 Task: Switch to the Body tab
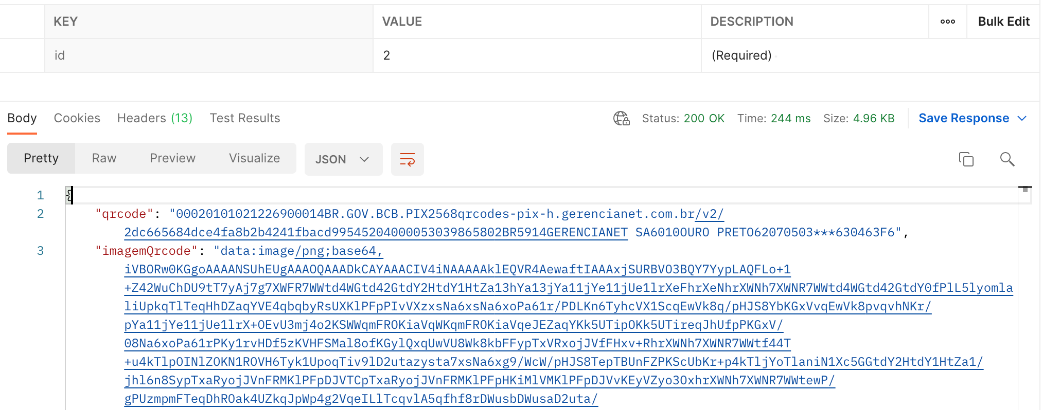22,118
